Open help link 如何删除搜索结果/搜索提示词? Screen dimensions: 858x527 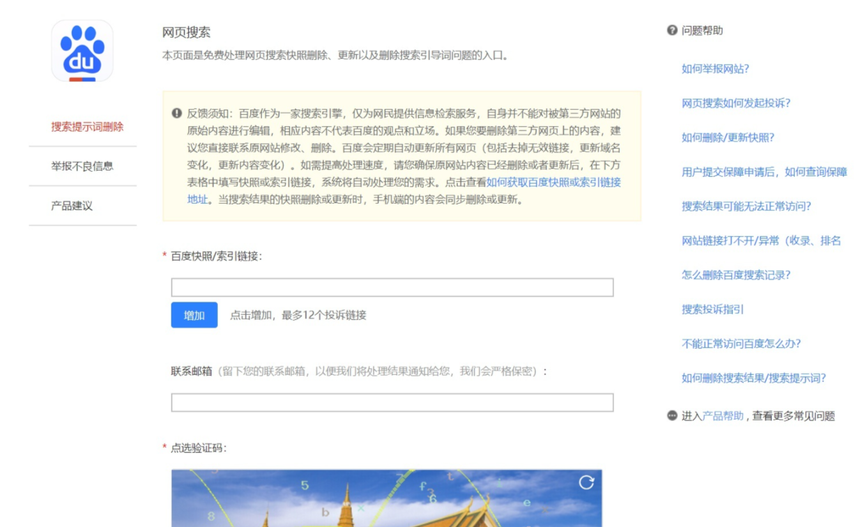754,378
